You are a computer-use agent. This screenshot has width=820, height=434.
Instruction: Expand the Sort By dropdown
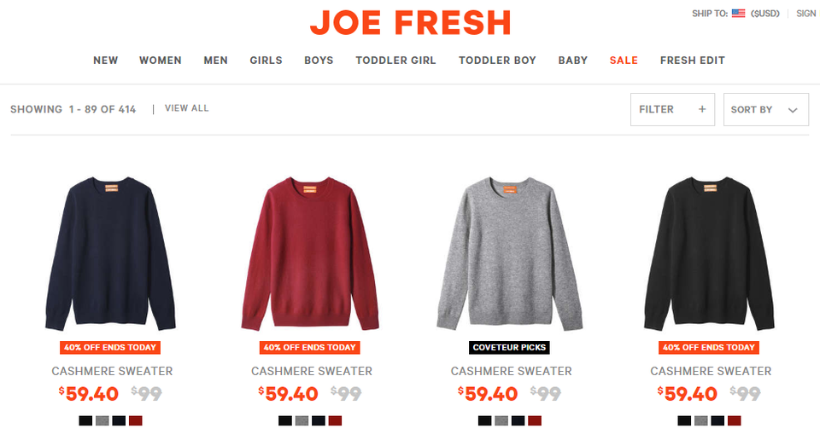click(x=765, y=110)
